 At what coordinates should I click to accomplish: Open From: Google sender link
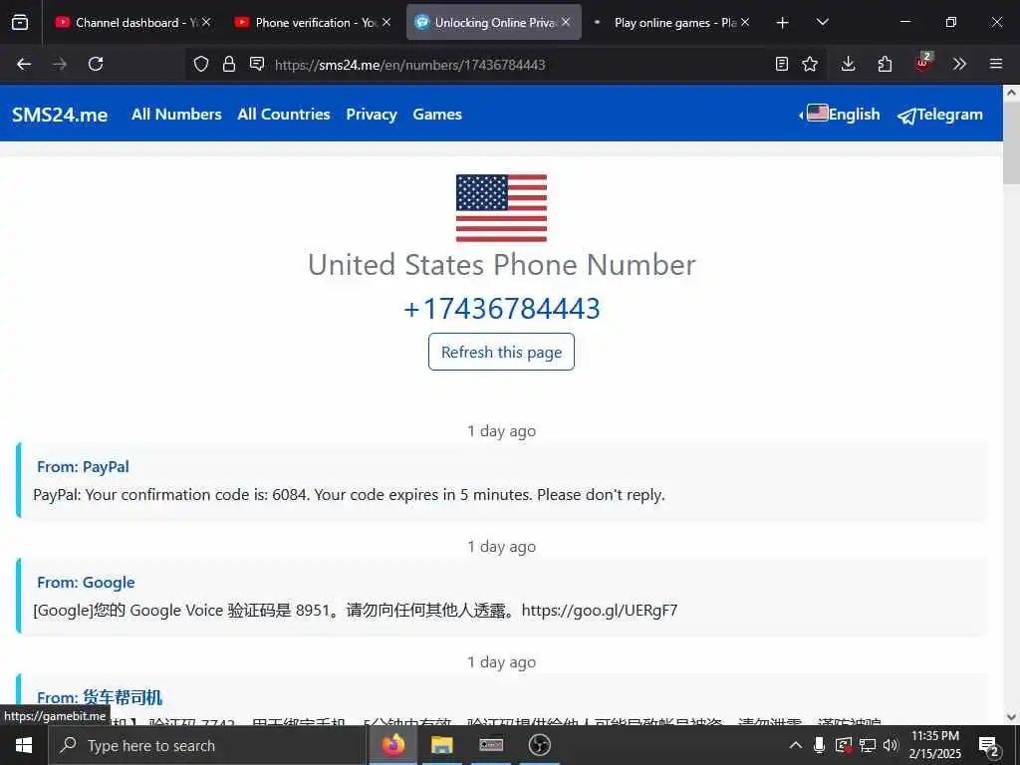(x=86, y=582)
